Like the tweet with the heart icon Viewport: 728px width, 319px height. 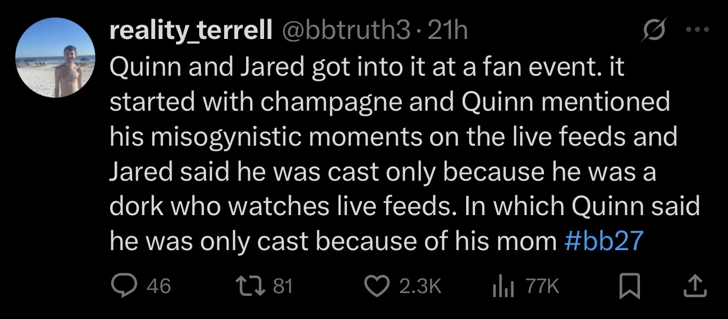[375, 286]
